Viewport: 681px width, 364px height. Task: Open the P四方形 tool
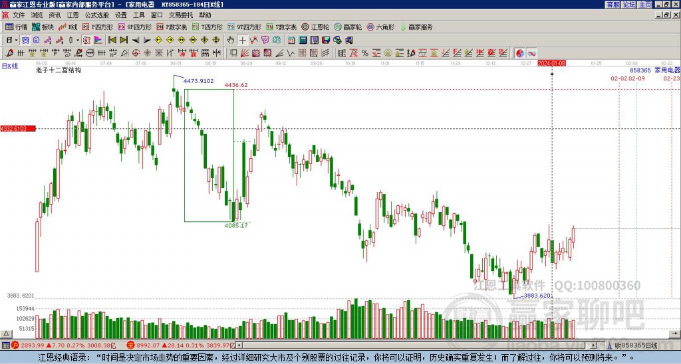point(98,27)
